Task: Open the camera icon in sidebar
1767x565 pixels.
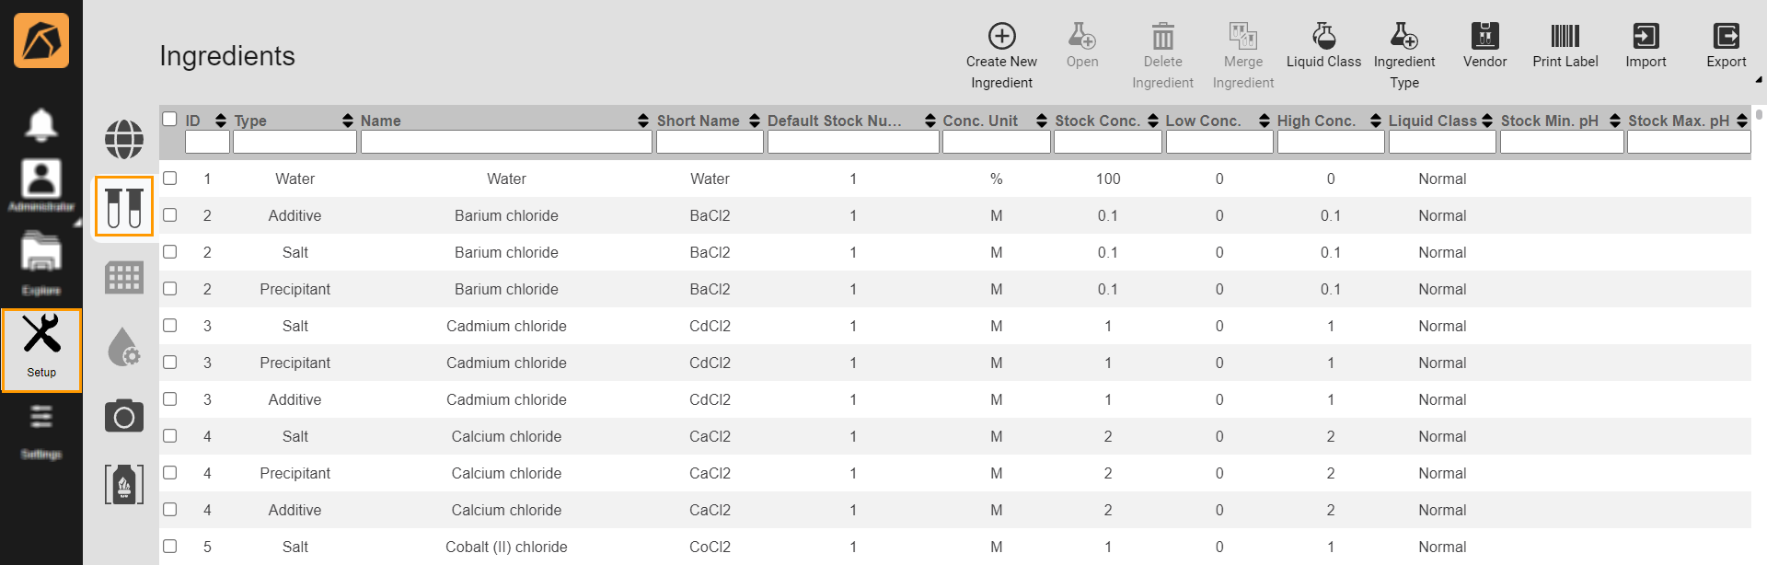Action: tap(124, 417)
